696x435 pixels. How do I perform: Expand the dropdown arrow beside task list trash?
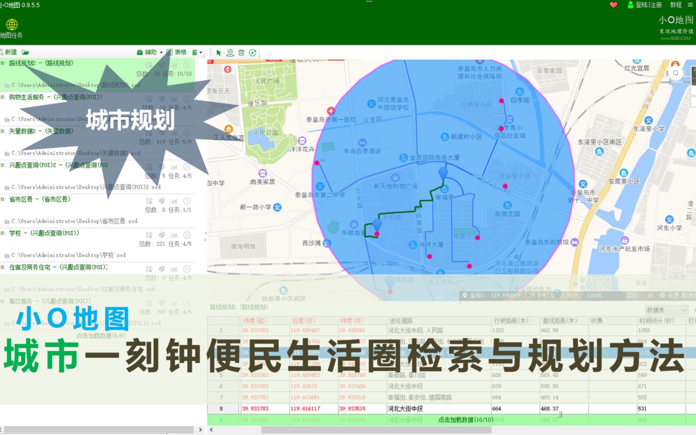[x=201, y=53]
